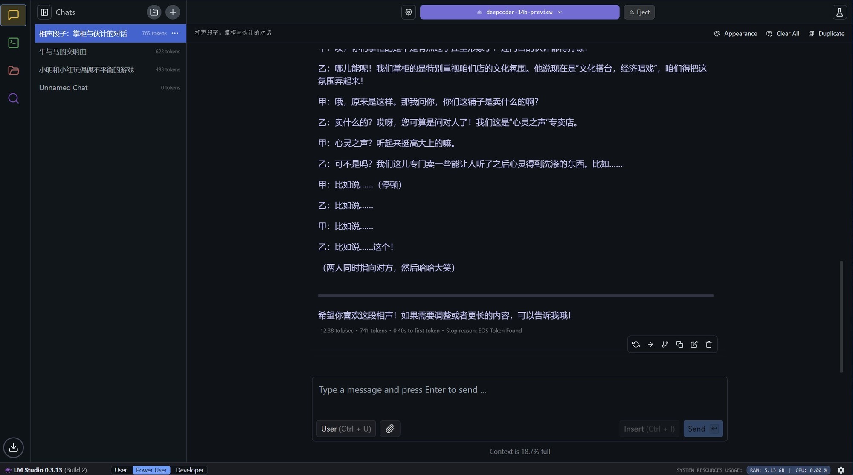Image resolution: width=853 pixels, height=475 pixels.
Task: Open My Models folder icon in sidebar
Action: (x=13, y=70)
